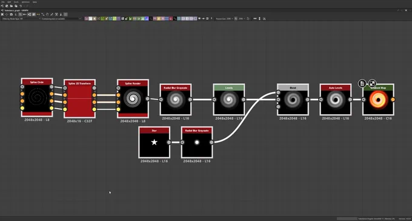Click the undo arrow in main toolbar
Screen dimensions: 412x221
(x=21, y=6)
